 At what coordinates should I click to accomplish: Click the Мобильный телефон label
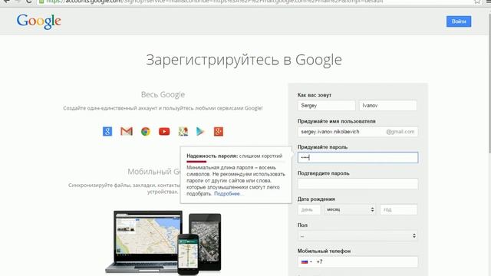point(324,251)
